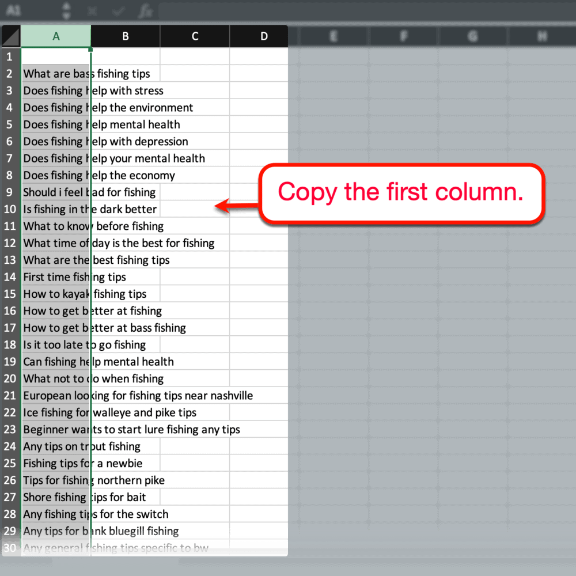
Task: Select column C header
Action: click(194, 36)
